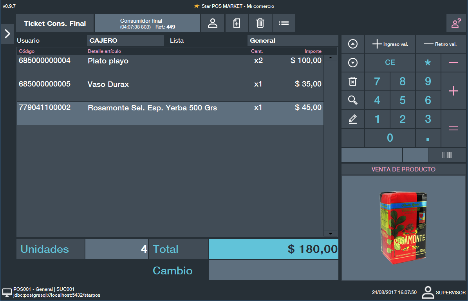Expand the left side panel arrow

(7, 34)
